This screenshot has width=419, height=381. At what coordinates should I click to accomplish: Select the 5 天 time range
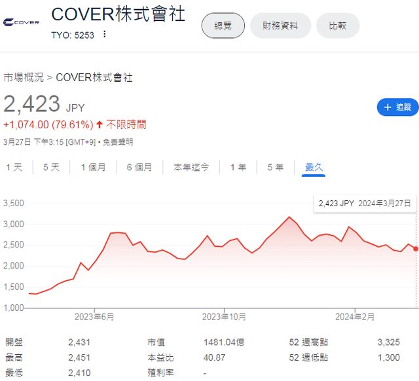pyautogui.click(x=51, y=167)
